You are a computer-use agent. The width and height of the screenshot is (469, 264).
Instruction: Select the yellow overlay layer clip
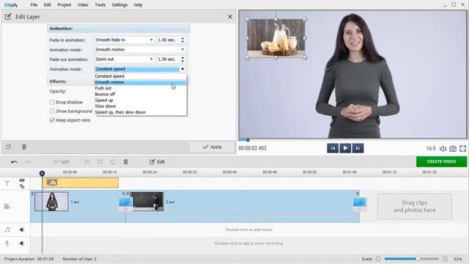tap(81, 183)
